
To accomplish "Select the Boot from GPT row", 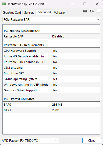I will coord(51,73).
